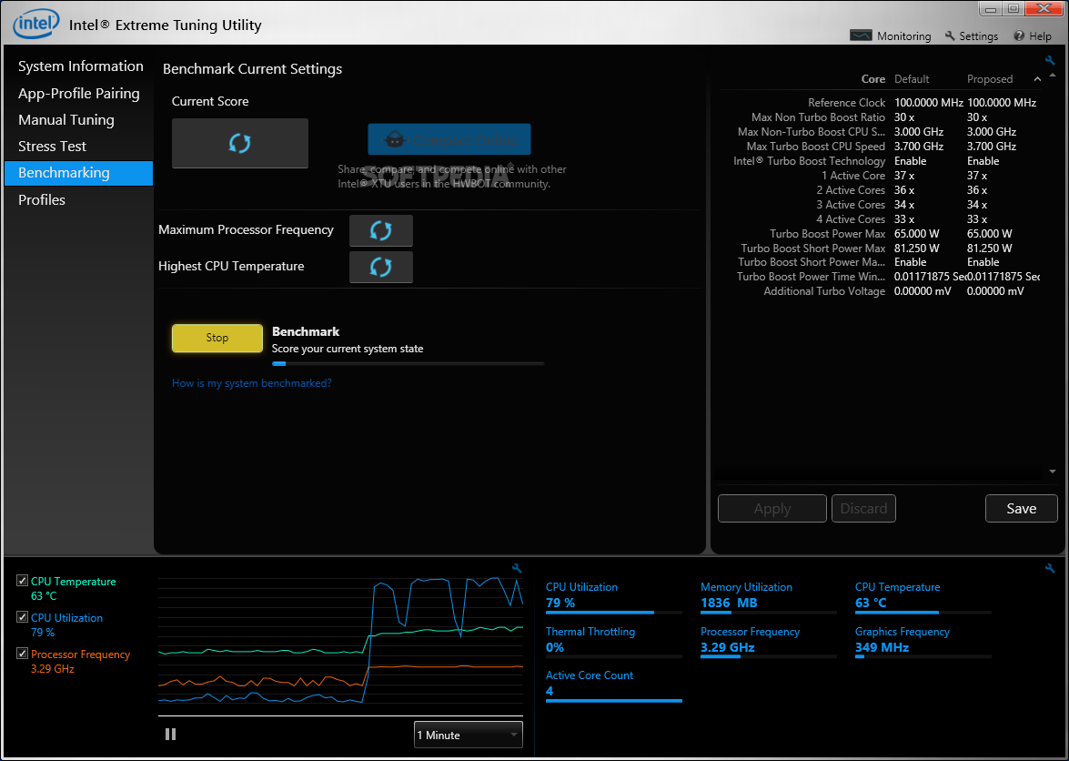Viewport: 1069px width, 761px height.
Task: Click the Current Score refresh tile
Action: [x=240, y=143]
